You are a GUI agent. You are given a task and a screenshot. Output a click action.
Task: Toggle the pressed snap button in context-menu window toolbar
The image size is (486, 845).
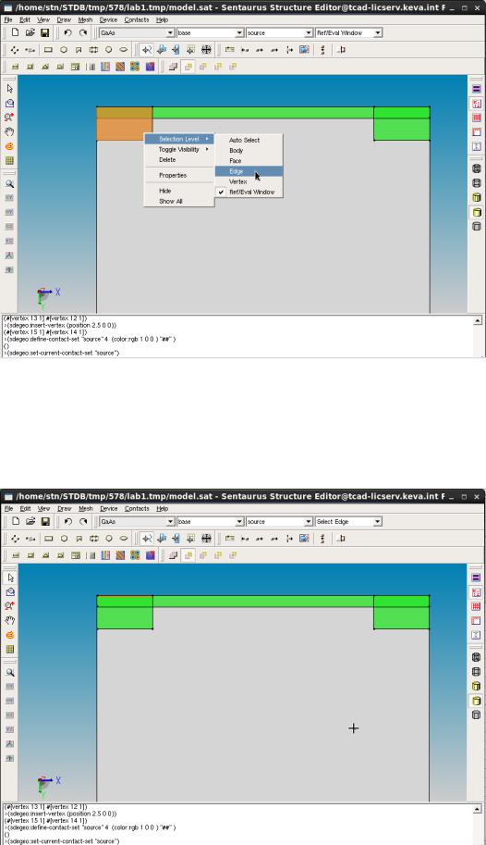pyautogui.click(x=146, y=50)
